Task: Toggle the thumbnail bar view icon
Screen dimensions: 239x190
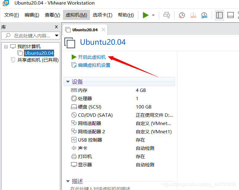Action: [x=230, y=15]
